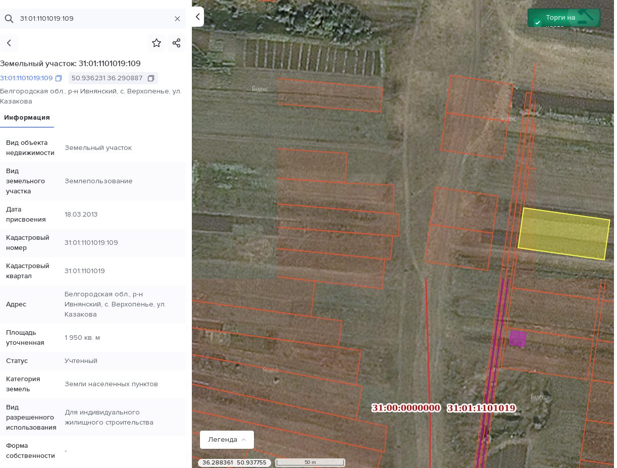Click inside the search input field

[93, 19]
